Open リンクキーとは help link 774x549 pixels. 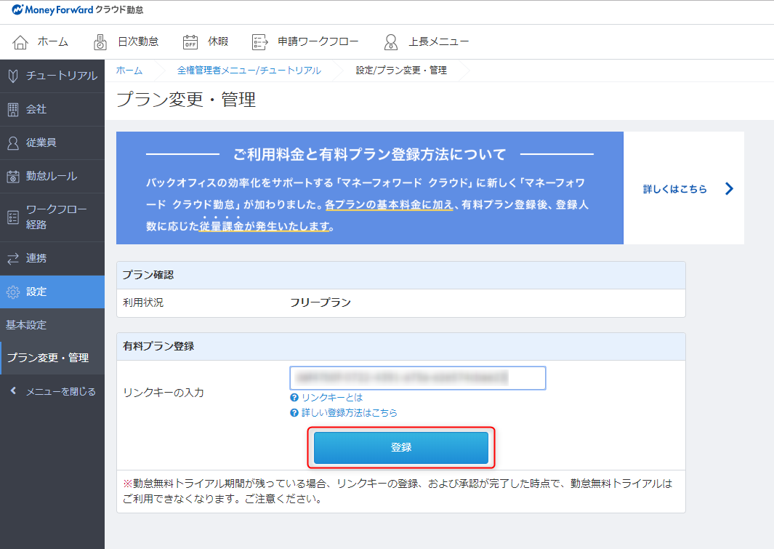pyautogui.click(x=332, y=398)
